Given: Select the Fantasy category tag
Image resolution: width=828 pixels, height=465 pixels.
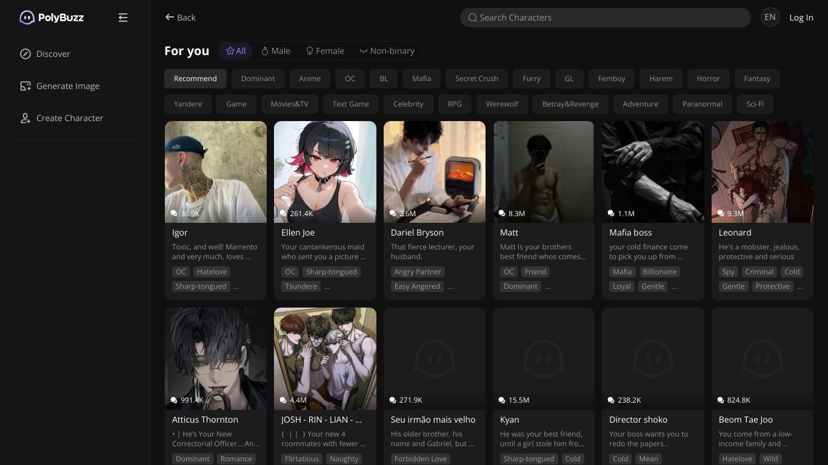Looking at the screenshot, I should pyautogui.click(x=757, y=79).
